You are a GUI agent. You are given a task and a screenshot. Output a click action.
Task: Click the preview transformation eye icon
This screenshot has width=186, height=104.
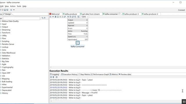point(60,17)
